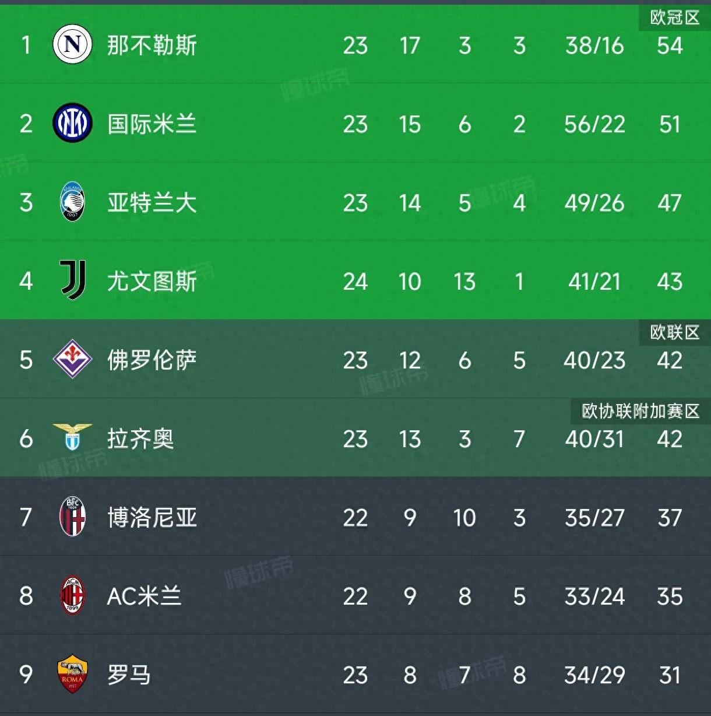Select Napoli's points total 54
The image size is (711, 716).
(x=669, y=45)
